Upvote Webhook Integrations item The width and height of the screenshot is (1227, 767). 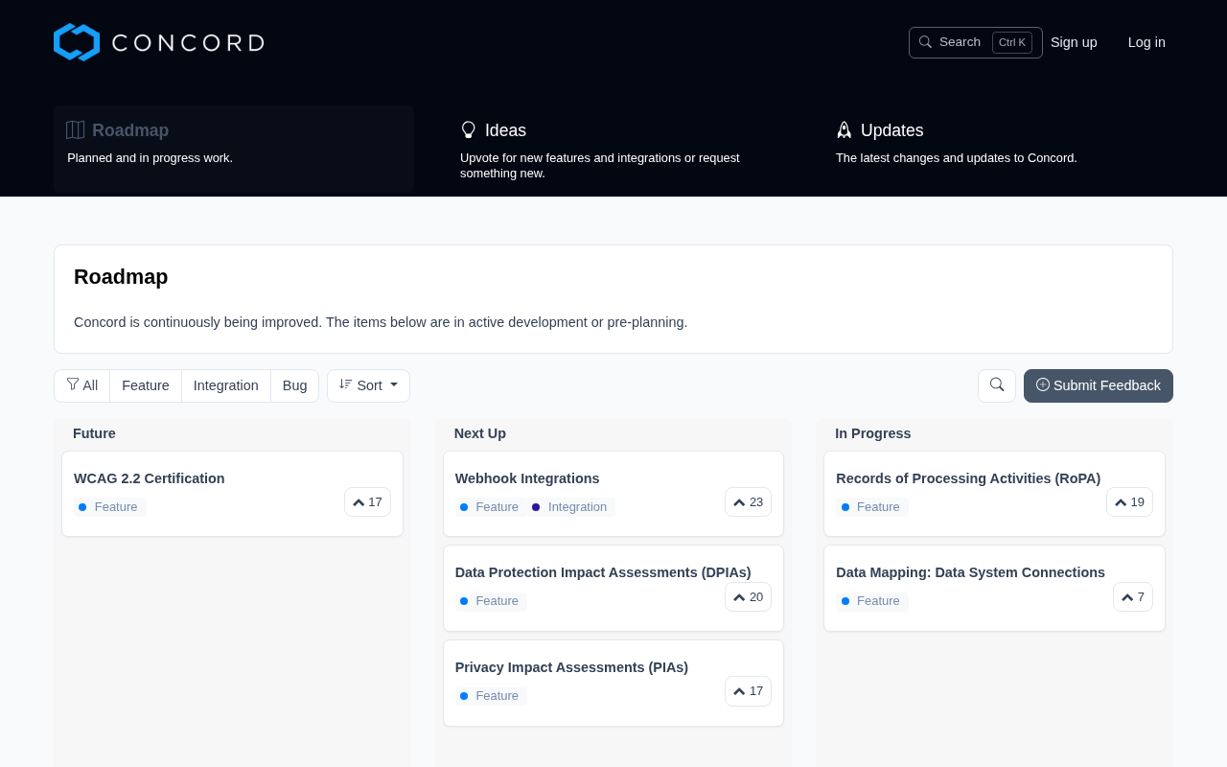[748, 502]
